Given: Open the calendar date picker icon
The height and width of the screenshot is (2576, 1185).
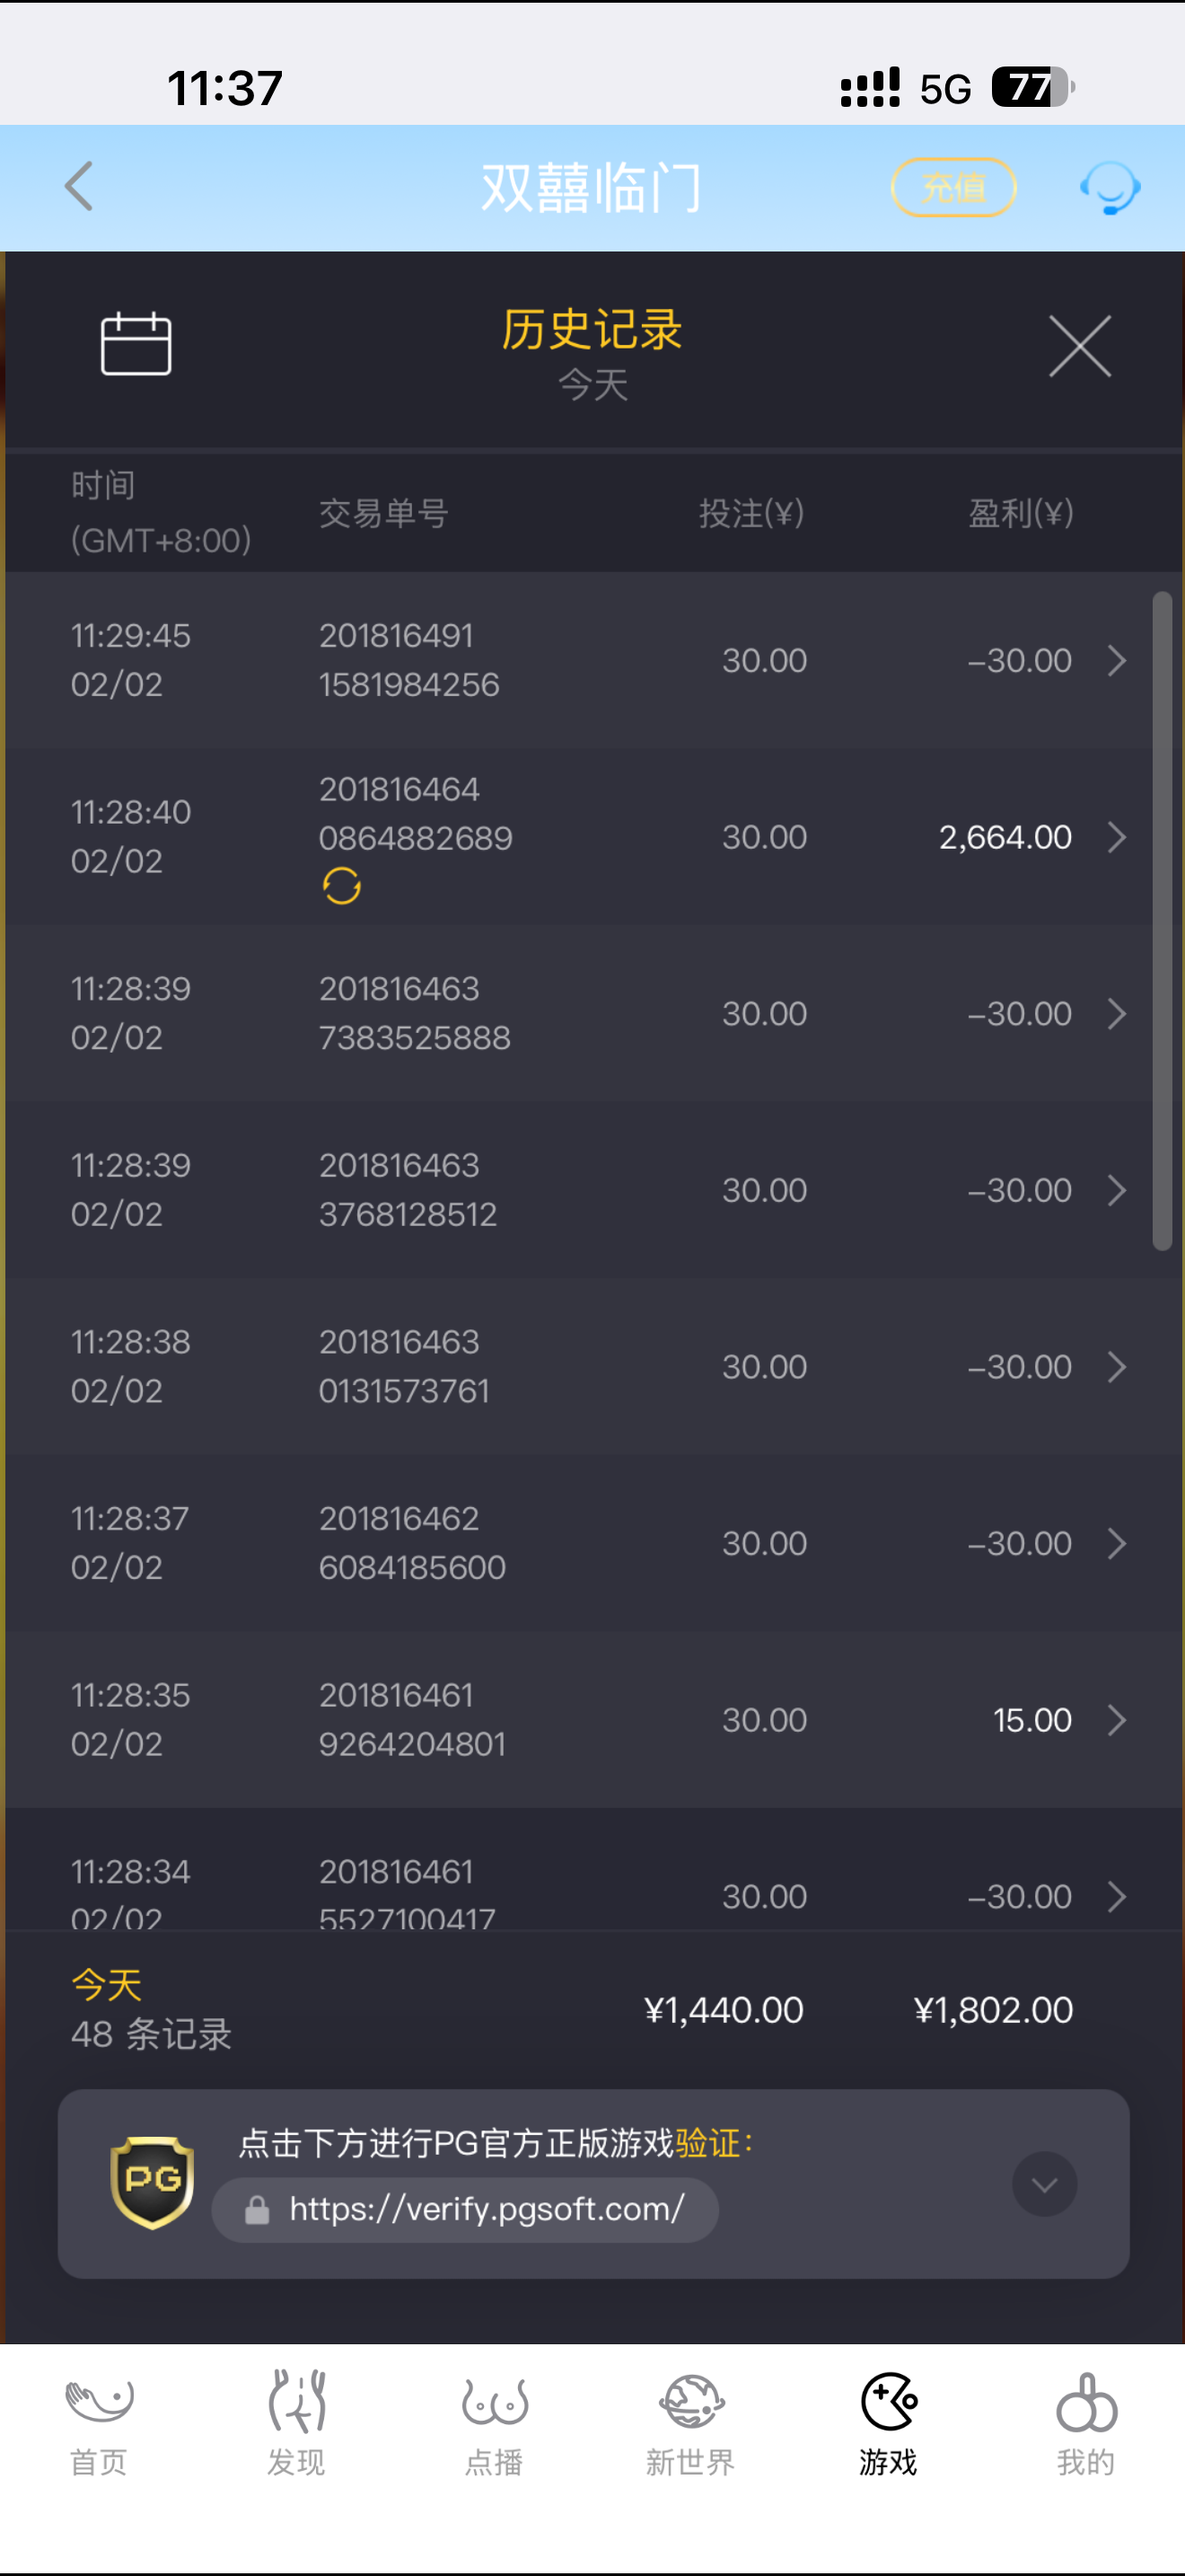Looking at the screenshot, I should coord(136,344).
